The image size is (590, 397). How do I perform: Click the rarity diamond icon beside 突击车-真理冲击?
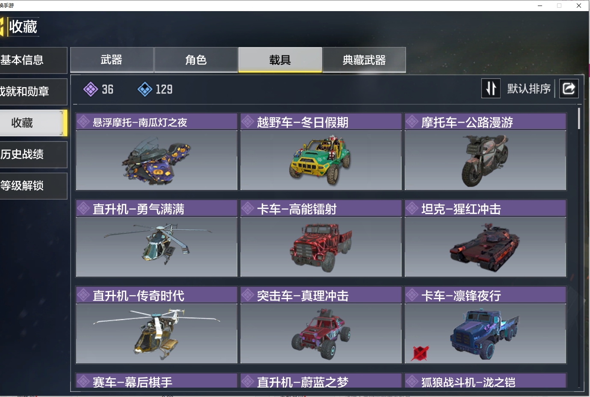click(x=248, y=295)
